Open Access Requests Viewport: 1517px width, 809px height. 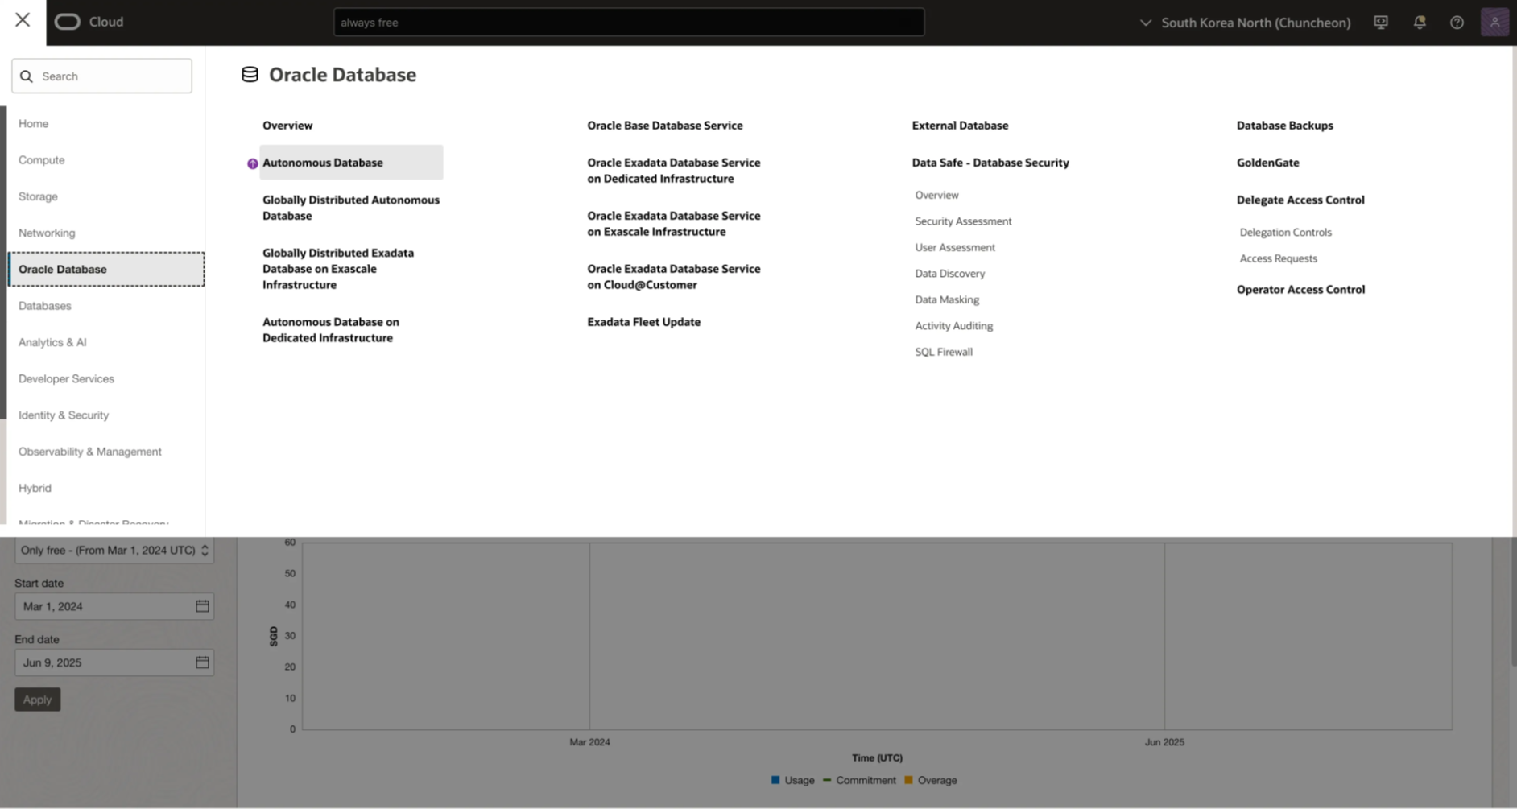(x=1279, y=259)
